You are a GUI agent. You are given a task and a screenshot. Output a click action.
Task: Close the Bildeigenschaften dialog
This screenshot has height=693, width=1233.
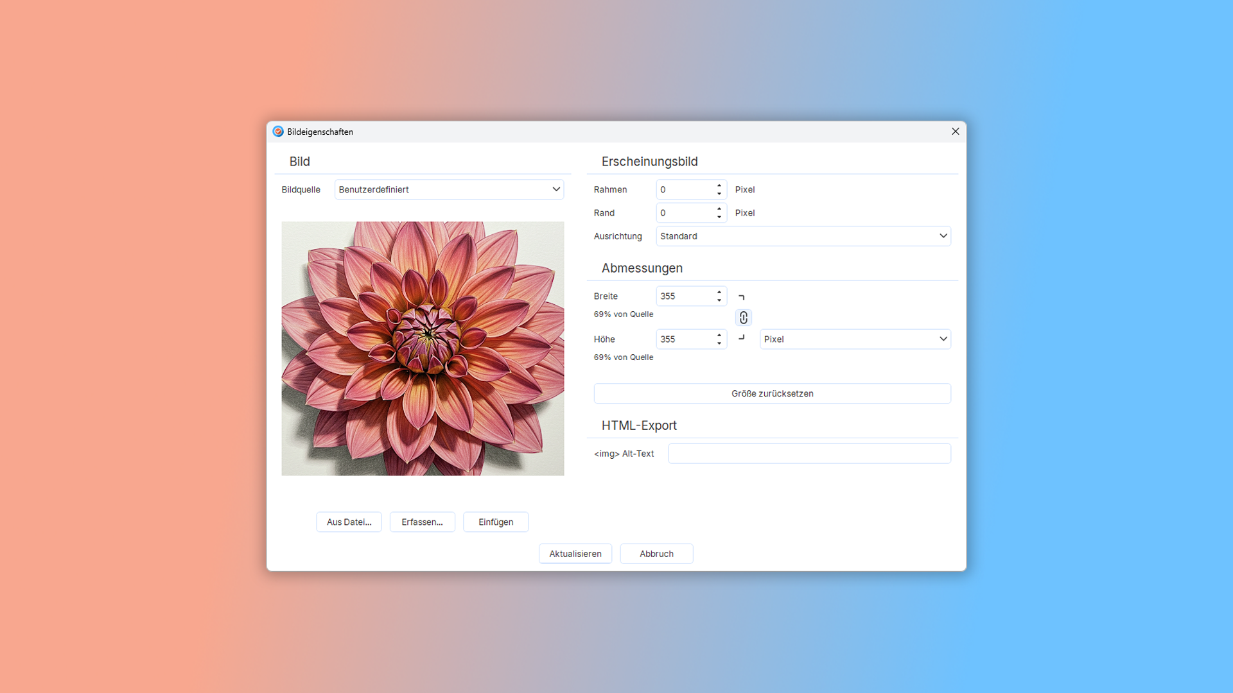click(955, 132)
